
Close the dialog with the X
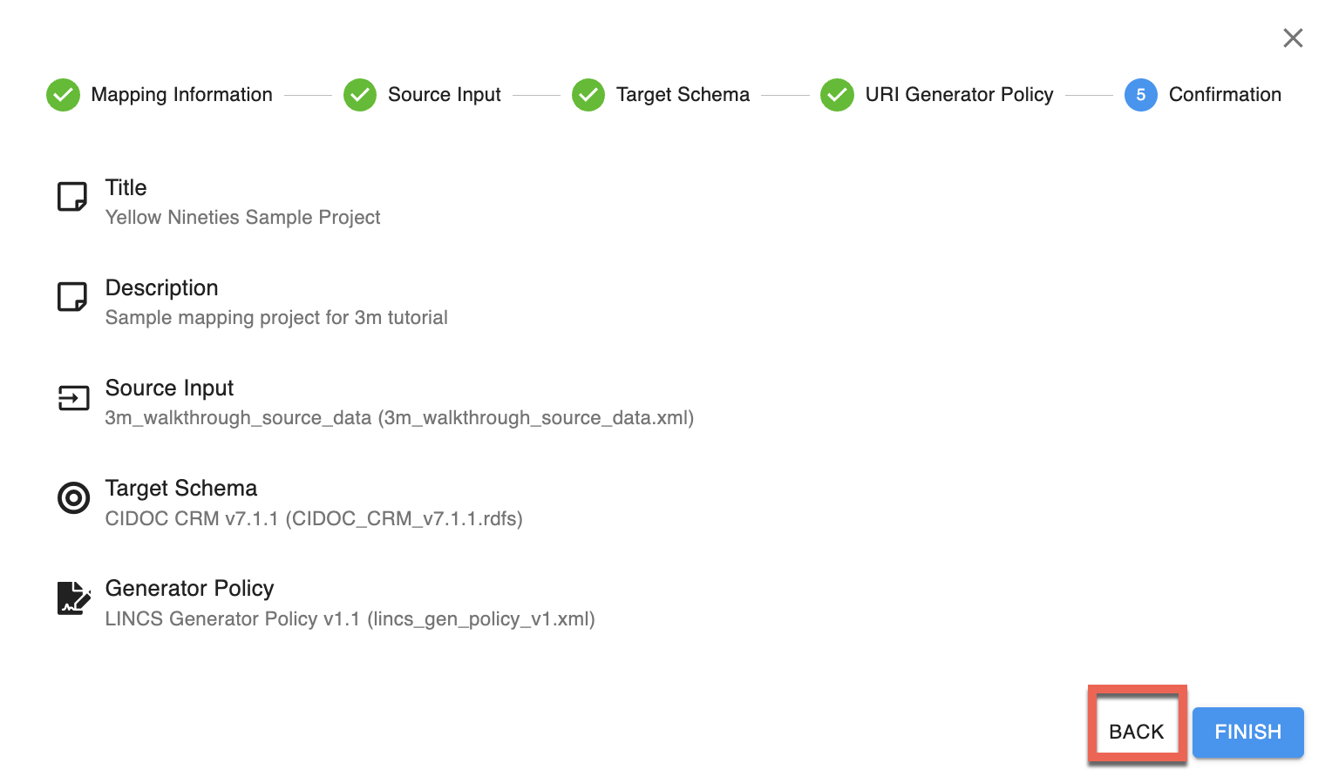(1293, 37)
